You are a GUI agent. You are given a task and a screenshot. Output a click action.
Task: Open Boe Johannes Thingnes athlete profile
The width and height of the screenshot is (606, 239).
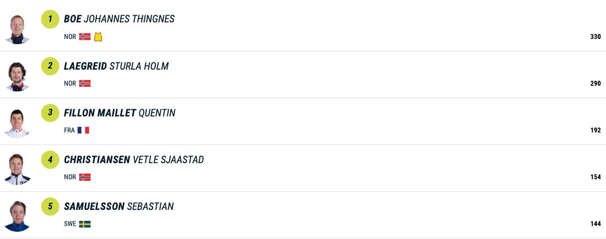[x=119, y=19]
